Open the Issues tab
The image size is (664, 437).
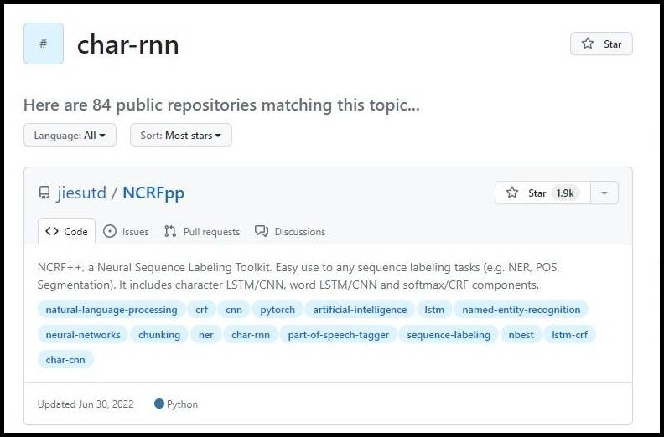click(x=126, y=231)
